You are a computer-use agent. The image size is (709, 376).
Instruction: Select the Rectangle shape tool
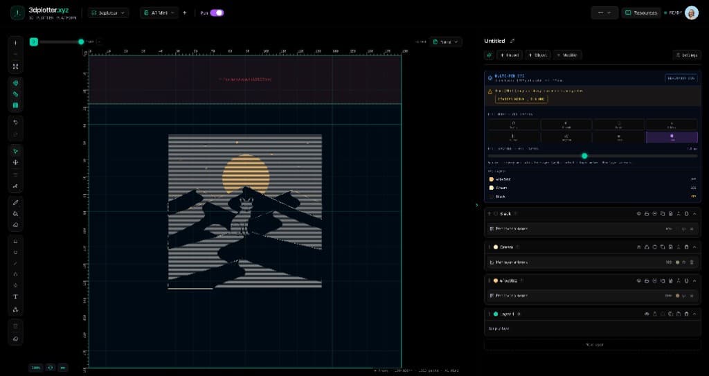(x=15, y=241)
